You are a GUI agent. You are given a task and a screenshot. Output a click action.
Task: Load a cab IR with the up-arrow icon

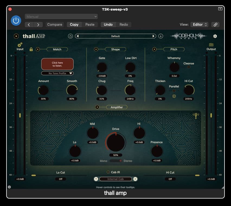96,179
